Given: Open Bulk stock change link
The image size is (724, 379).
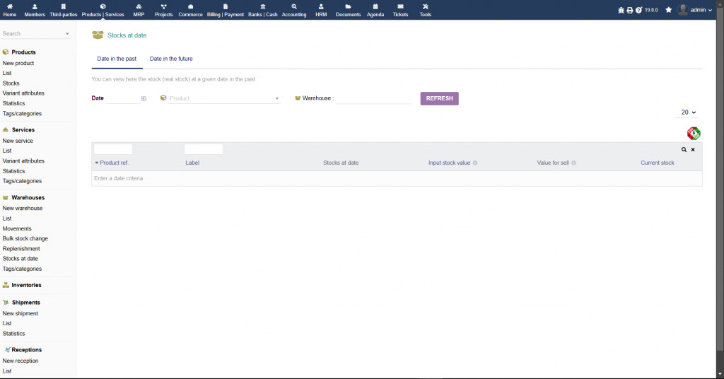Looking at the screenshot, I should click(25, 239).
